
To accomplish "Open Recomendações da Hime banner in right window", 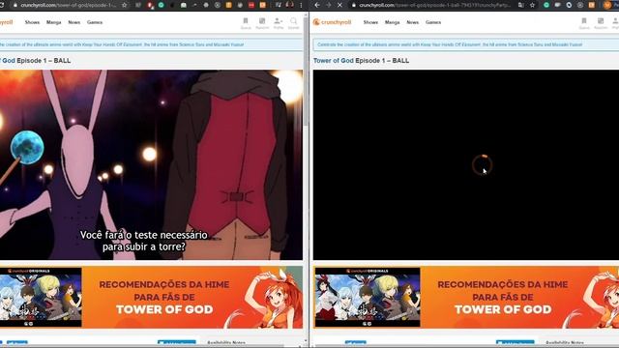I will coord(466,297).
